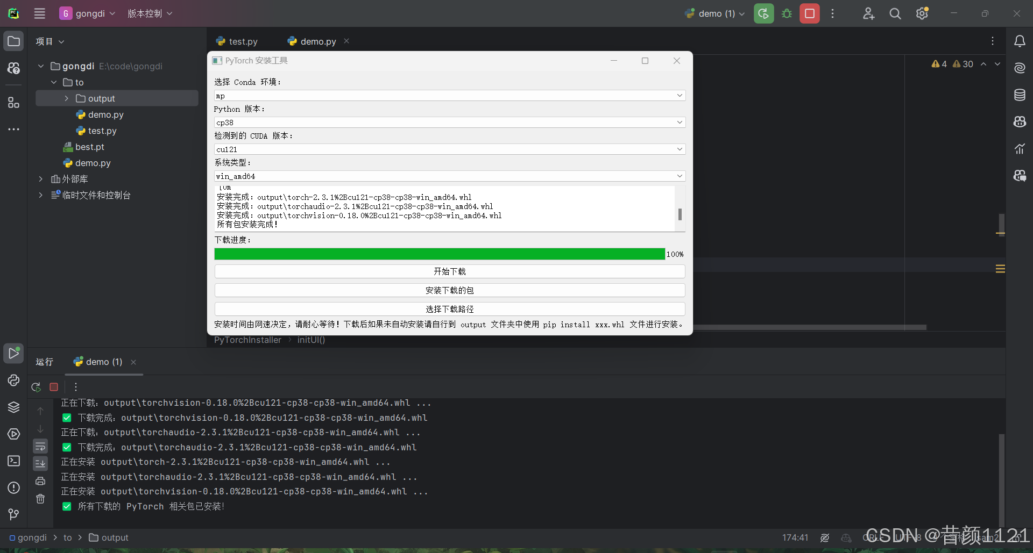Open system type dropdown showing win_amd64
Image resolution: width=1033 pixels, height=553 pixels.
tap(450, 176)
